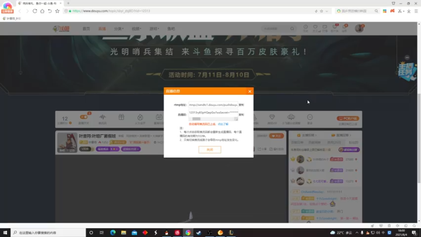Close the orange stream info dialog
Screen dimensions: 421x237
tap(249, 91)
